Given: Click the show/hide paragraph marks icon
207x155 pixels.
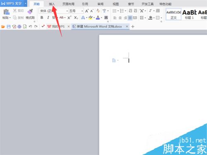Looking at the screenshot, I should point(151,11).
